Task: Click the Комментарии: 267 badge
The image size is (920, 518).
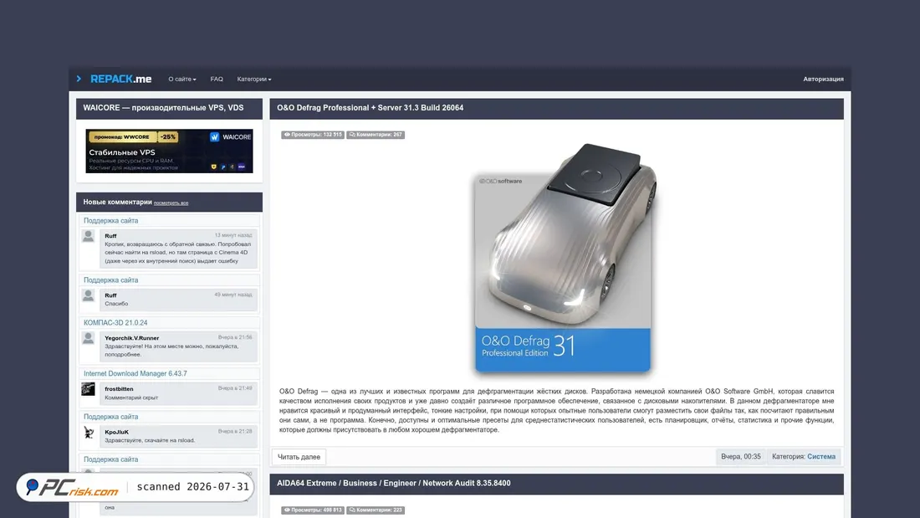Action: [x=376, y=135]
